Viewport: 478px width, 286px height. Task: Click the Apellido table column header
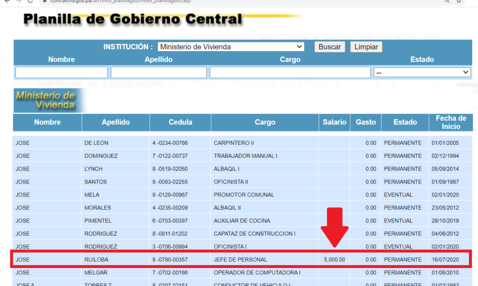click(116, 122)
